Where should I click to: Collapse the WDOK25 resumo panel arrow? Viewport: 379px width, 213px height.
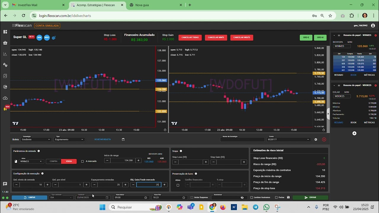click(334, 85)
